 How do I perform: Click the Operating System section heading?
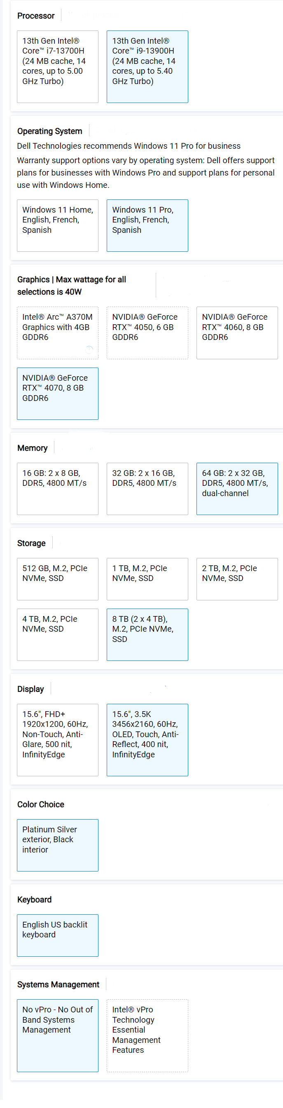(x=49, y=131)
